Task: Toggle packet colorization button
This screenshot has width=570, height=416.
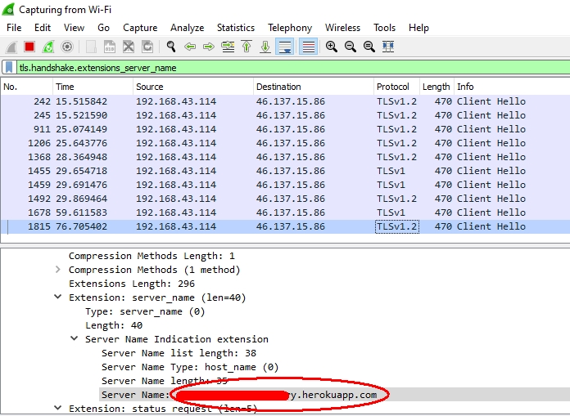Action: 308,47
